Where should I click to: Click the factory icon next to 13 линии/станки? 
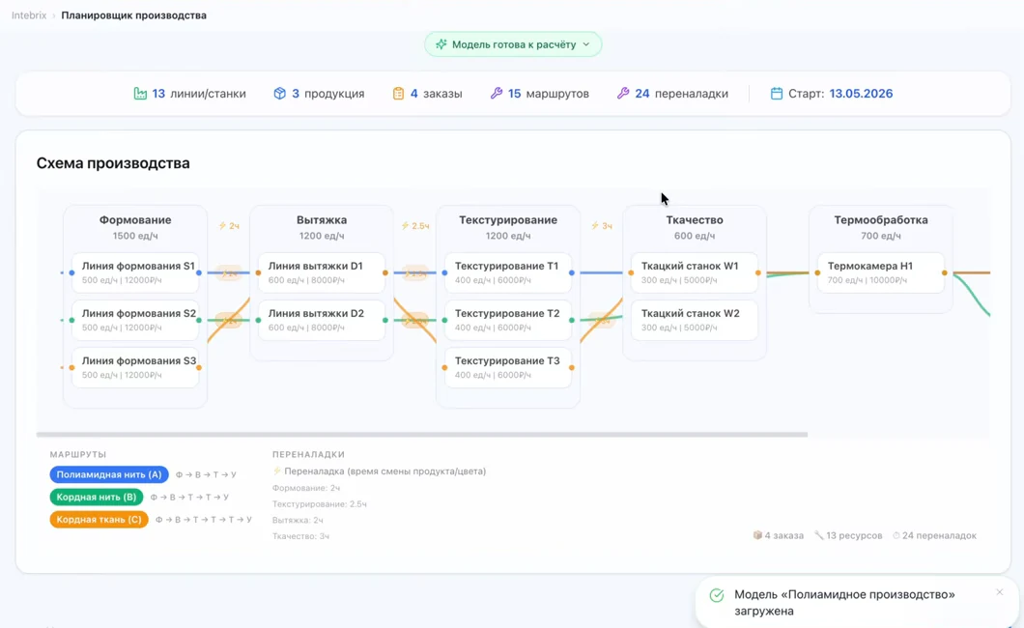[140, 94]
